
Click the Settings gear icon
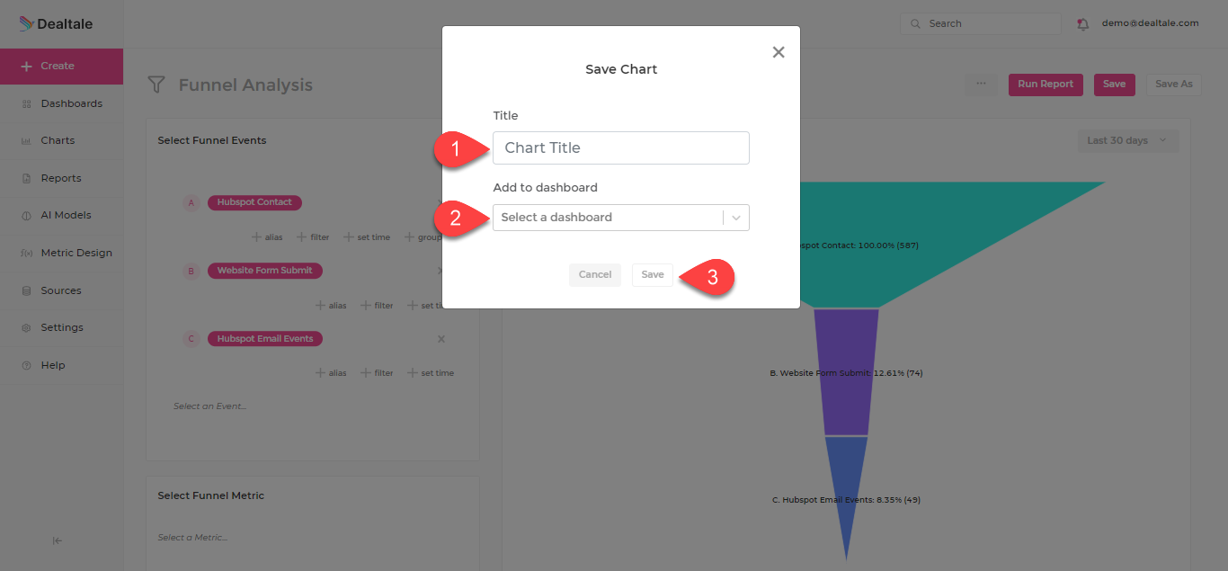click(x=26, y=328)
